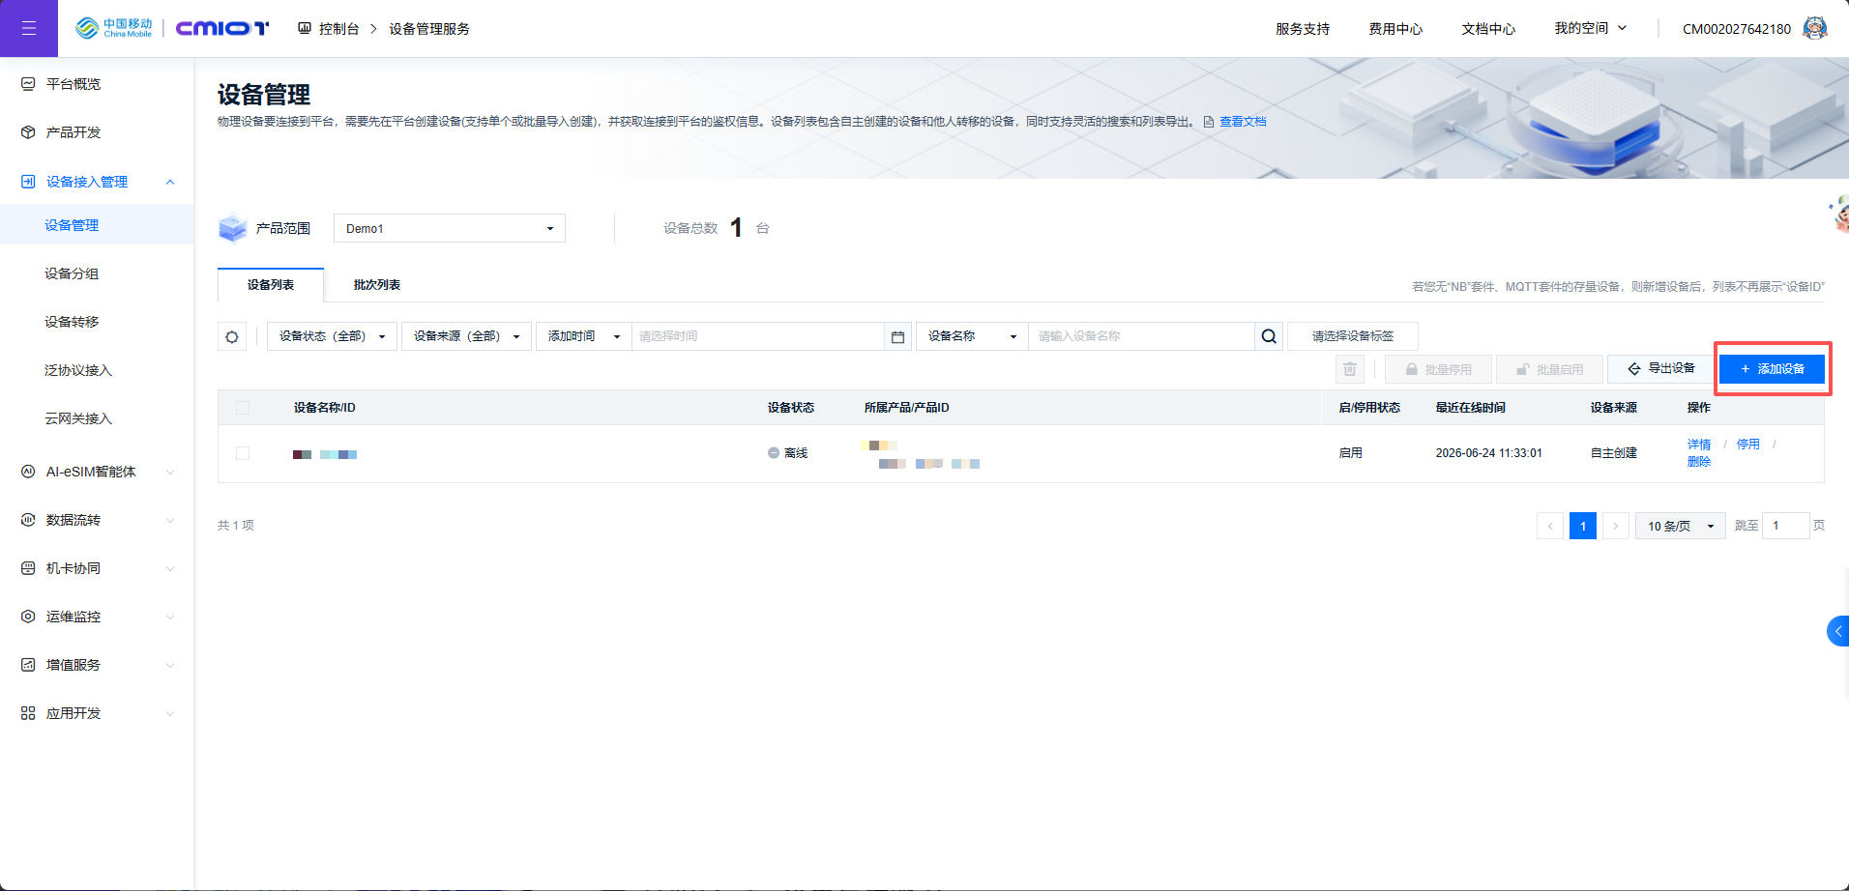
Task: Click the CMIOT logo
Action: click(x=222, y=28)
